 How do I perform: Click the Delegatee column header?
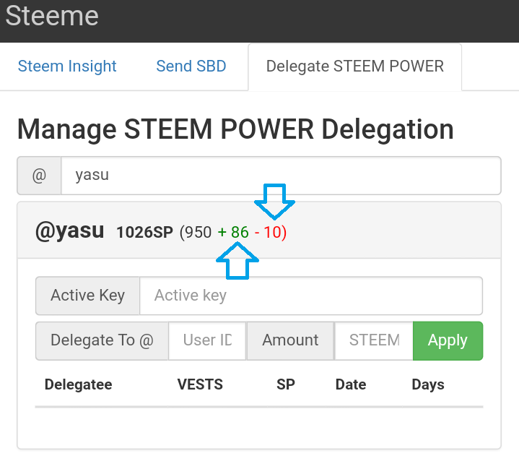[78, 384]
